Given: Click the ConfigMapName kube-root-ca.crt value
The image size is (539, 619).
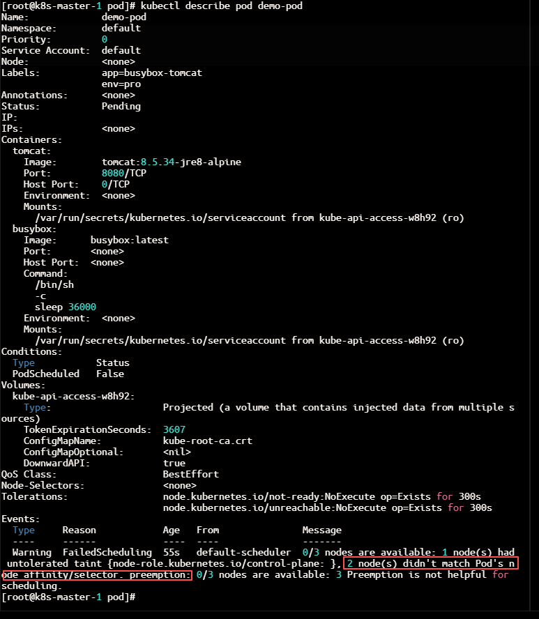Looking at the screenshot, I should [208, 441].
